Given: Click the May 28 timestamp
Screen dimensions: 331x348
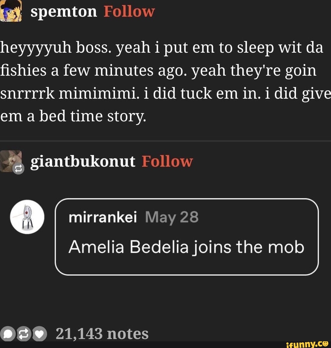Looking at the screenshot, I should tap(172, 218).
